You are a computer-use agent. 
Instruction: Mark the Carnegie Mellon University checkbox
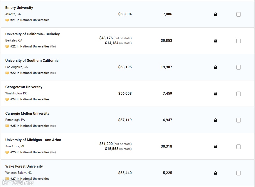click(x=238, y=120)
